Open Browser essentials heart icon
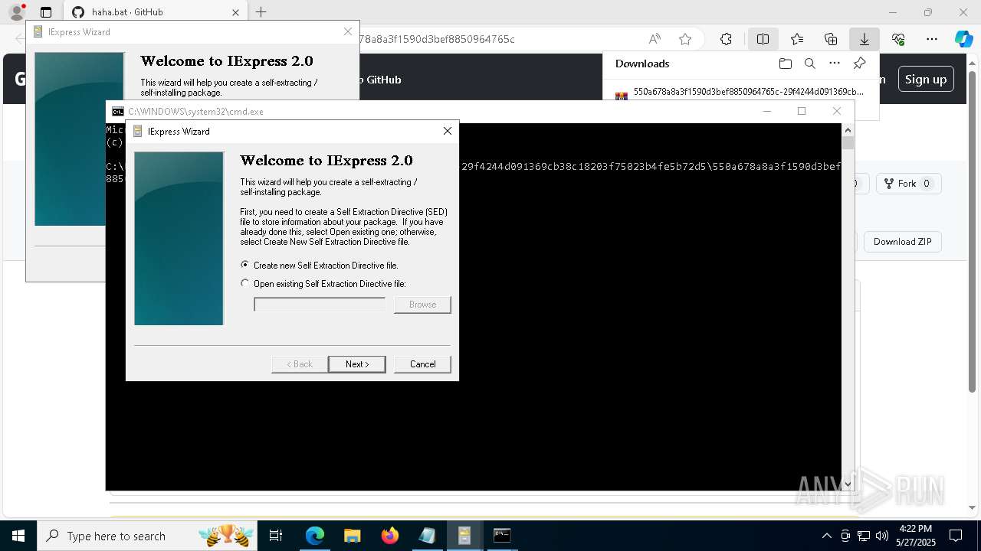 [898, 39]
